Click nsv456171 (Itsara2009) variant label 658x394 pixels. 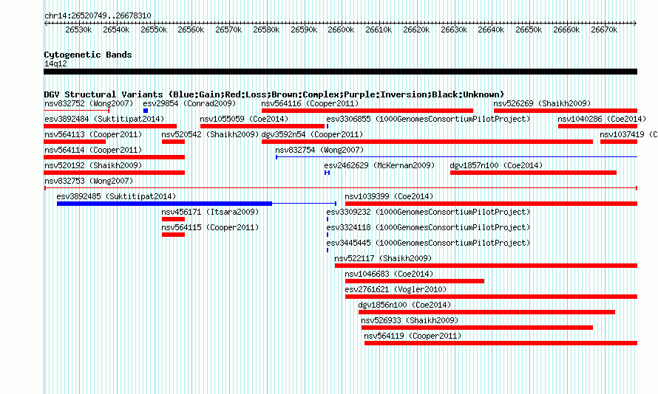pos(210,212)
